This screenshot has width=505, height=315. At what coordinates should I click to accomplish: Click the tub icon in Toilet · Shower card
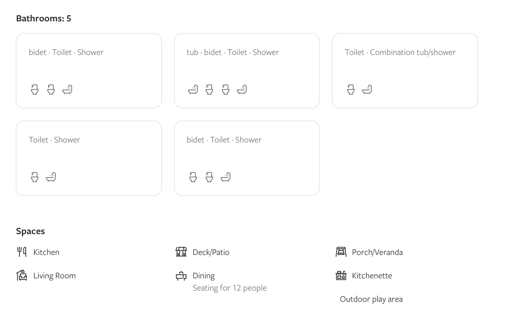(51, 177)
